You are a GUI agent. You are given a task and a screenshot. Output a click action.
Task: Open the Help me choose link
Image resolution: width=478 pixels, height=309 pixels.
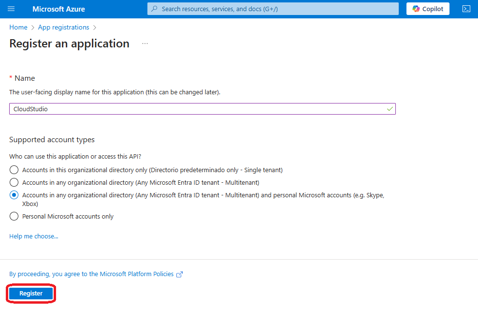(x=34, y=236)
